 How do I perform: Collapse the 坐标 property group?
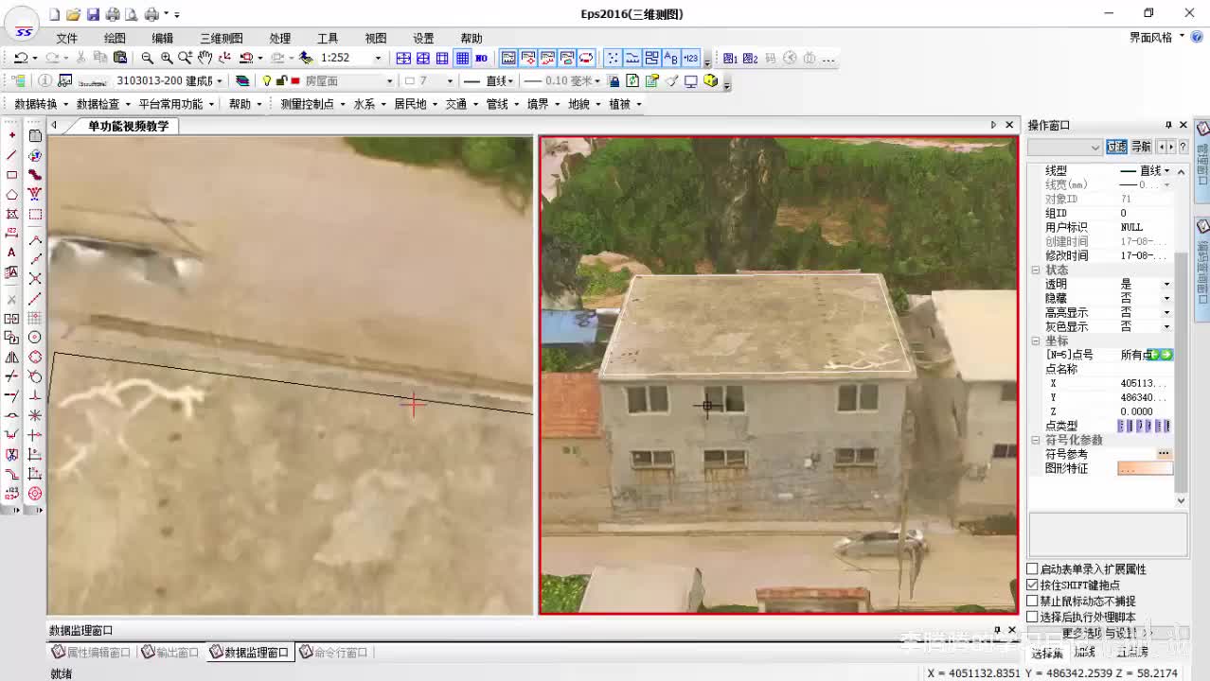click(1035, 340)
